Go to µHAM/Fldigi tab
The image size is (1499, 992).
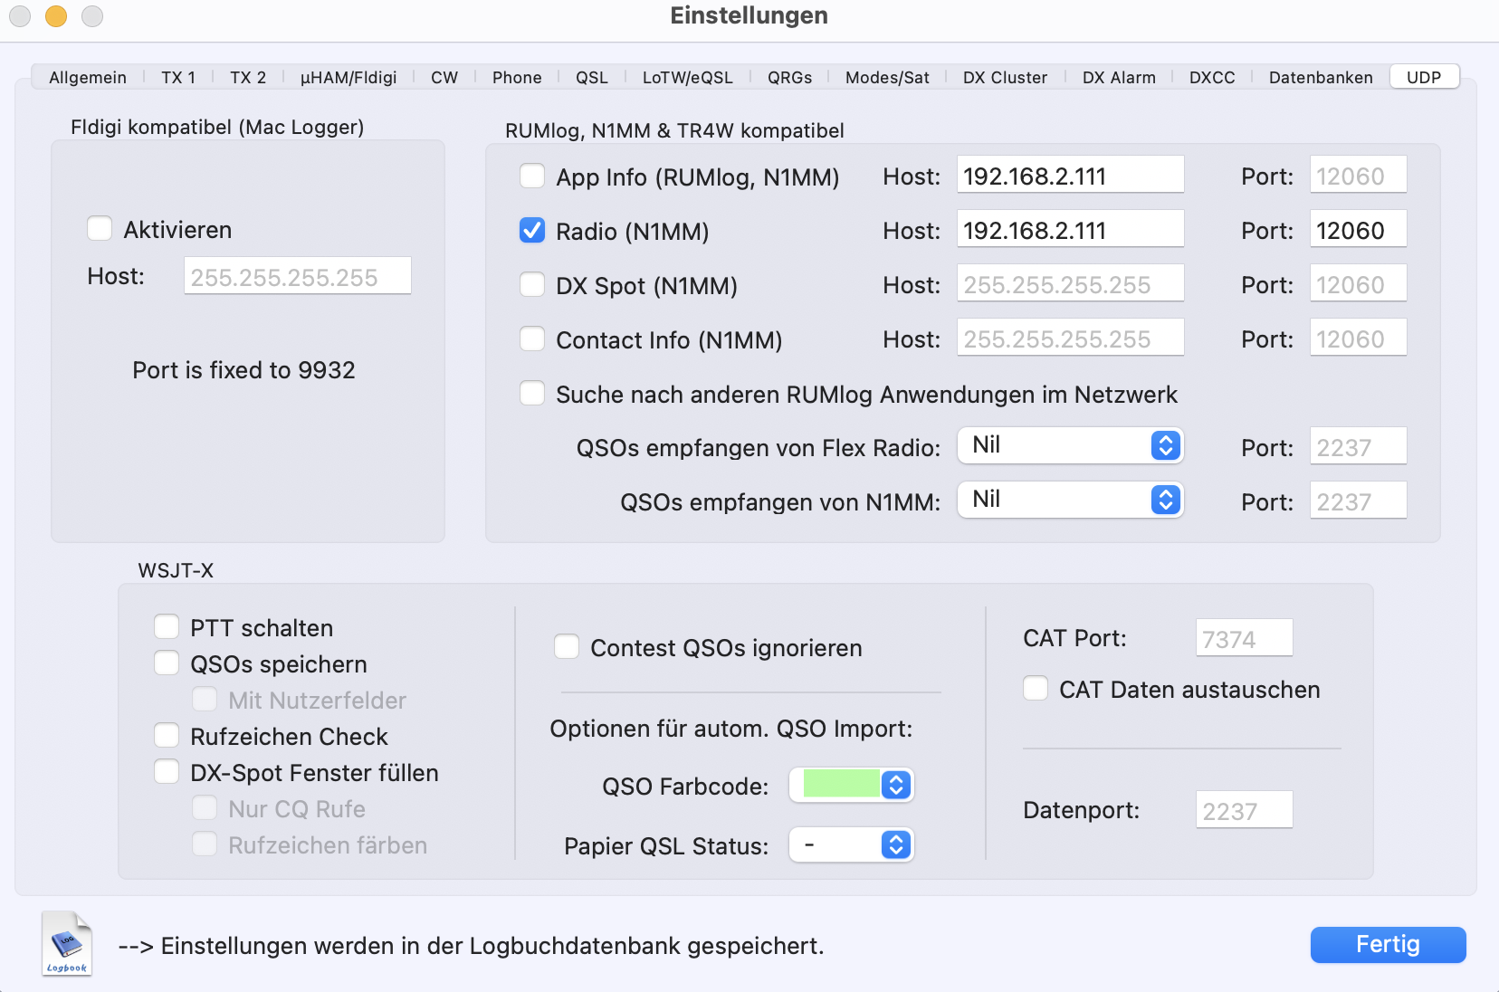[x=348, y=77]
